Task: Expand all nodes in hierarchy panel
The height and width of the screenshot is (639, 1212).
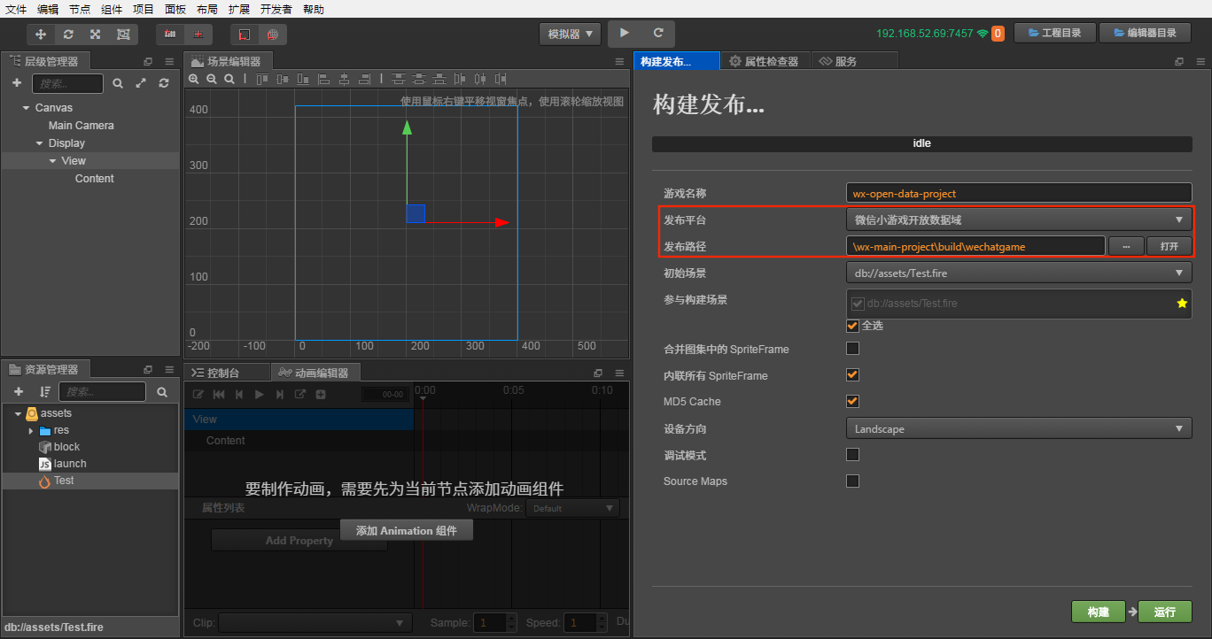Action: click(141, 83)
